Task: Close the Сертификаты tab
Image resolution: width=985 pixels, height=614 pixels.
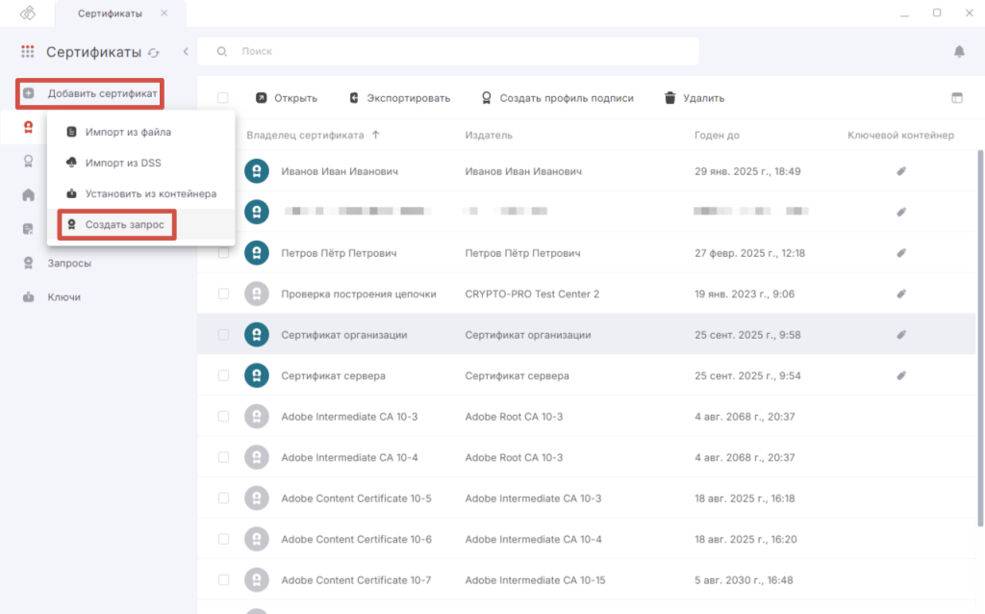Action: (164, 13)
